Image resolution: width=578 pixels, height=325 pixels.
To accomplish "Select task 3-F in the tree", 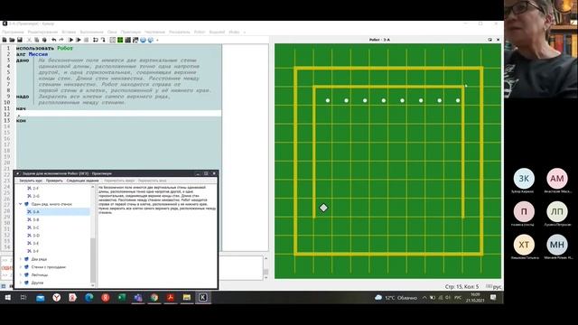I will 36,251.
